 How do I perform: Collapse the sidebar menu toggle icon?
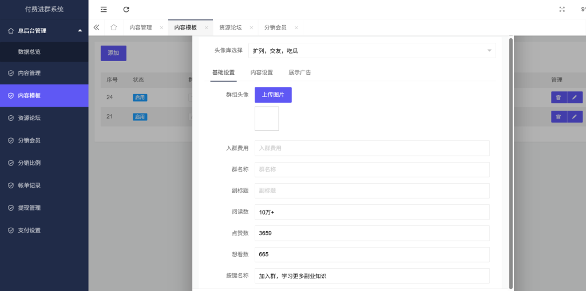104,9
